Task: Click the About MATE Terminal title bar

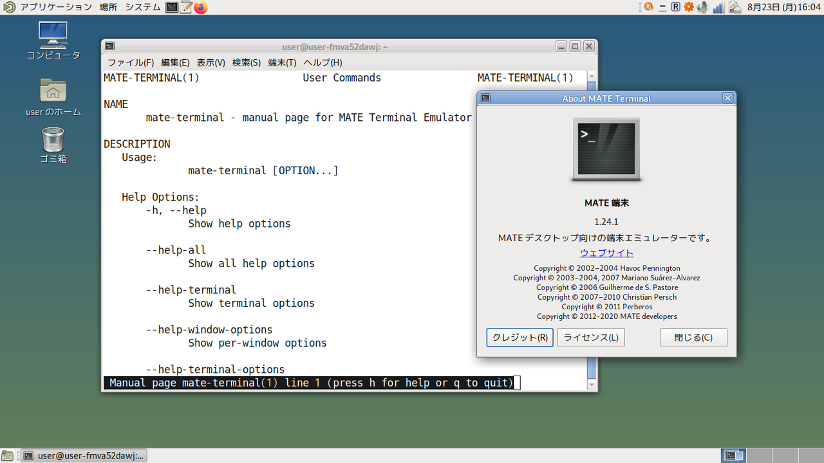Action: click(606, 98)
